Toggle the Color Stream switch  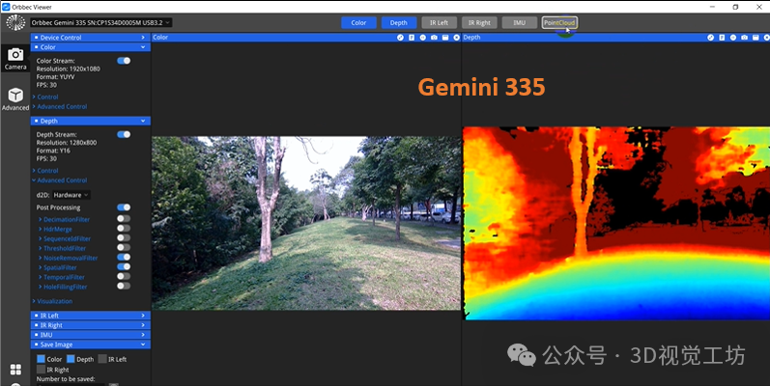pos(124,61)
